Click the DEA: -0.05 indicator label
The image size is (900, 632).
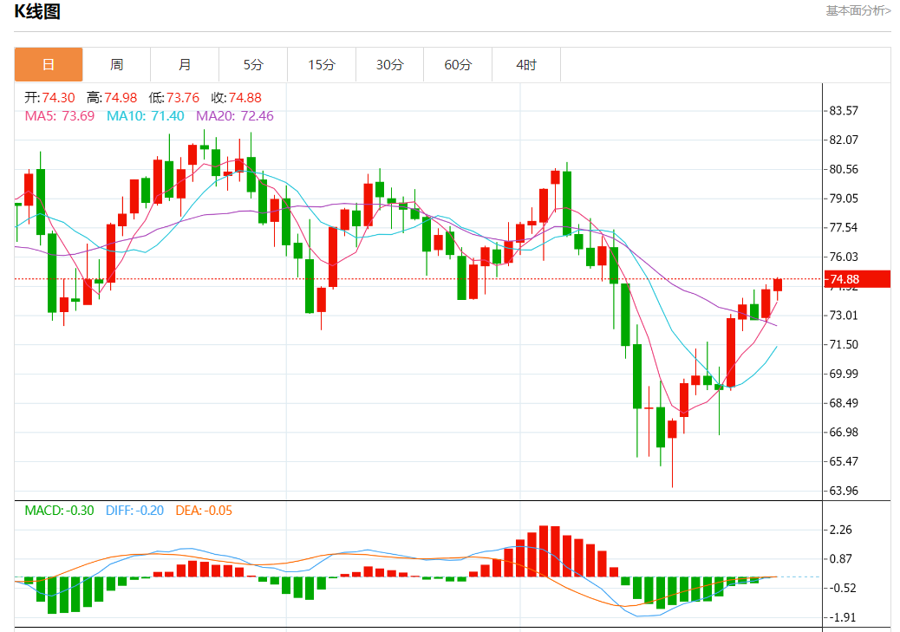point(204,511)
